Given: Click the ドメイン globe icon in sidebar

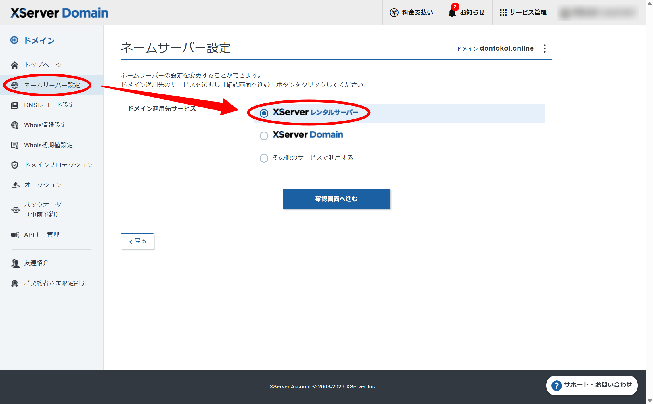Looking at the screenshot, I should point(14,40).
